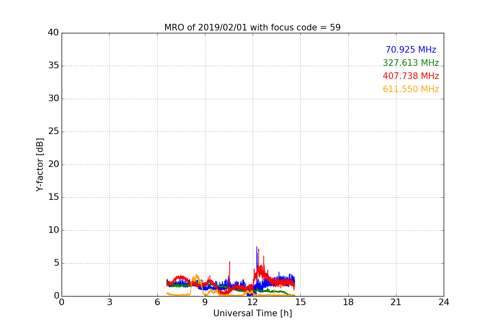The image size is (493, 329).
Task: Click the x-axis tick label 21
Action: click(396, 302)
